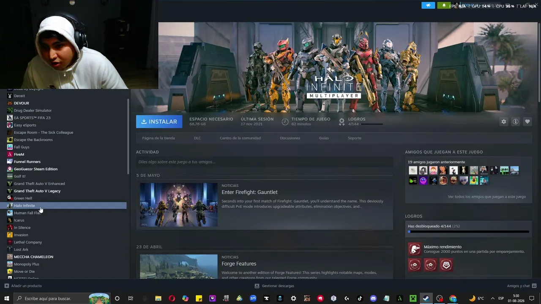The width and height of the screenshot is (541, 304).
Task: Open the Forge Features news article
Action: tap(239, 264)
